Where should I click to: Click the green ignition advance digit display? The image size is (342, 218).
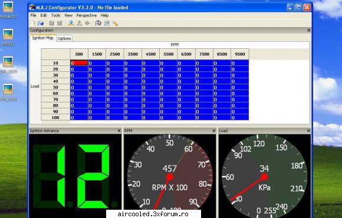[x=75, y=176]
